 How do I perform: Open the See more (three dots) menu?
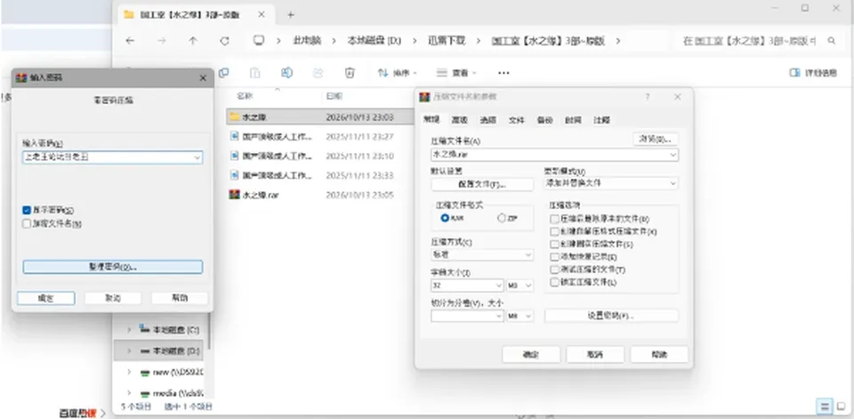pos(504,72)
